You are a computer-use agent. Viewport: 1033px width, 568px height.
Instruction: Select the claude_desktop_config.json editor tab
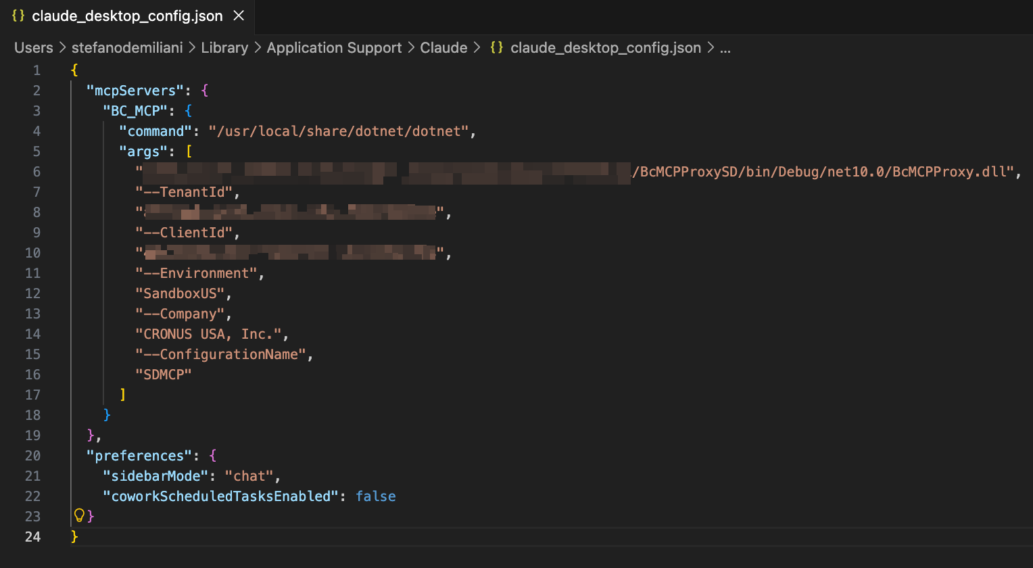coord(127,16)
